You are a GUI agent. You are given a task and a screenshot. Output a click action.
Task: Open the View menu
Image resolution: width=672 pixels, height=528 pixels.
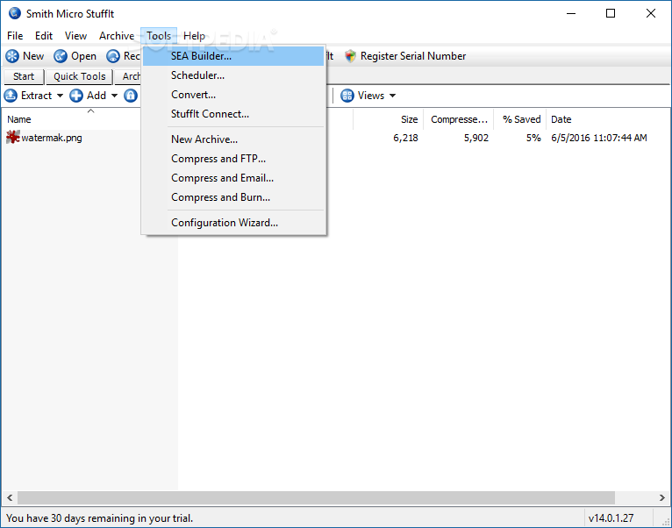tap(75, 36)
